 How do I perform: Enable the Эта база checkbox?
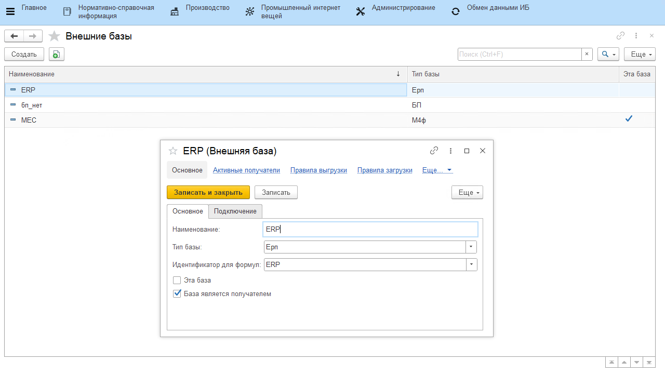pyautogui.click(x=177, y=280)
